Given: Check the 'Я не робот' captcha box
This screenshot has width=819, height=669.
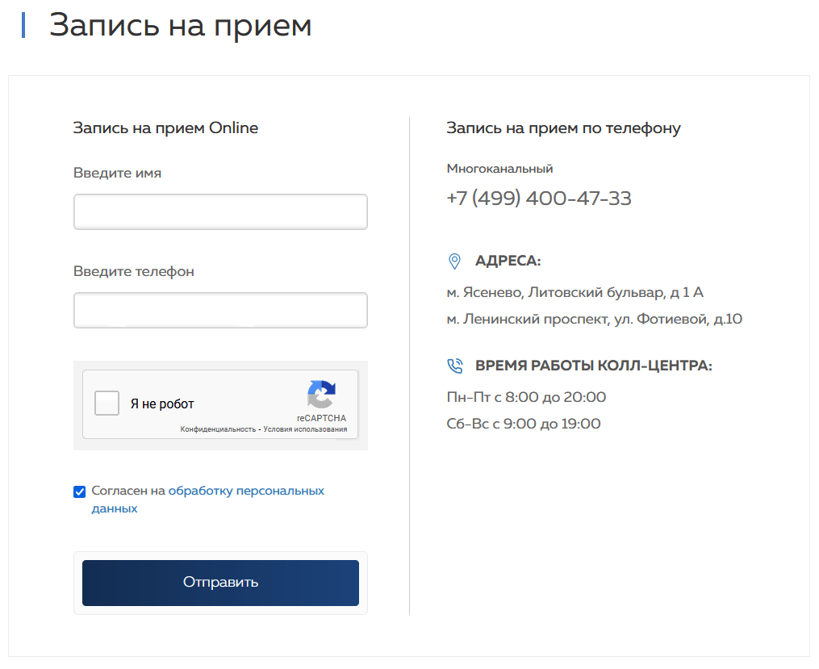Looking at the screenshot, I should (107, 403).
